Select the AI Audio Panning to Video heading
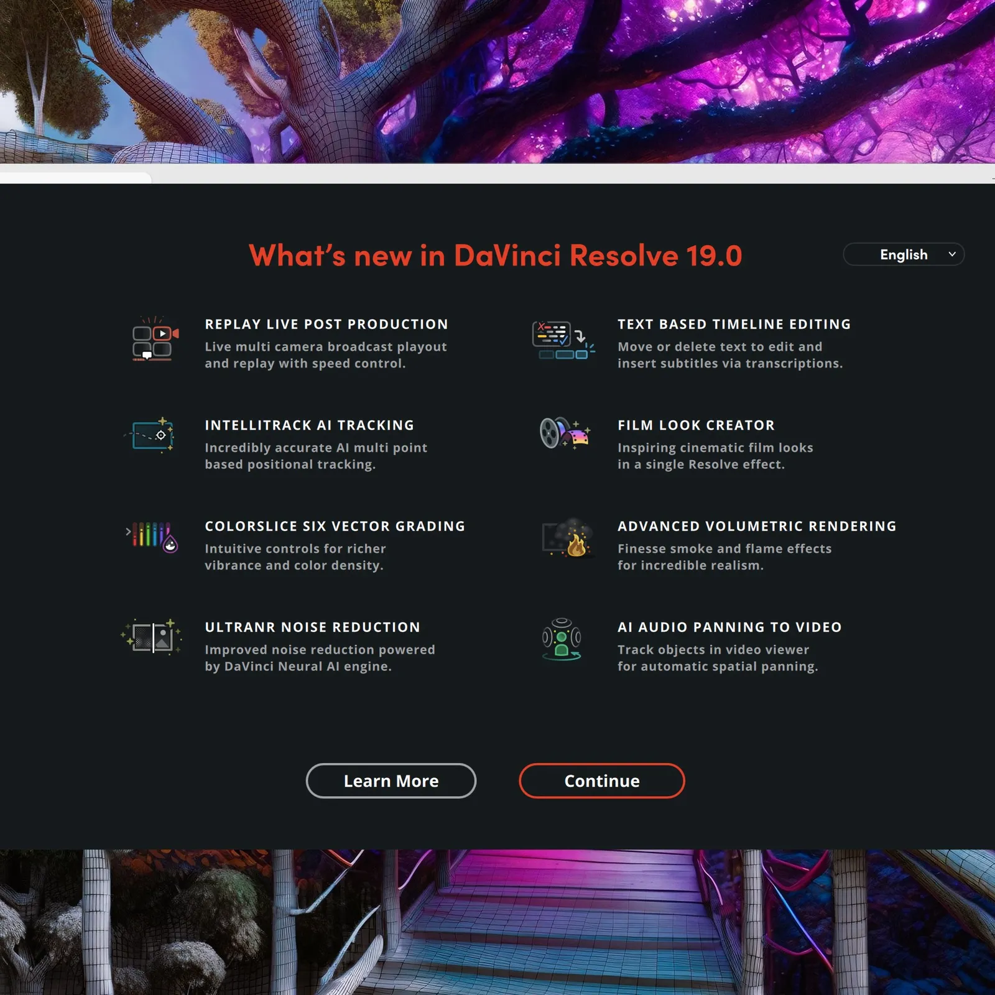Viewport: 995px width, 995px height. (x=729, y=627)
